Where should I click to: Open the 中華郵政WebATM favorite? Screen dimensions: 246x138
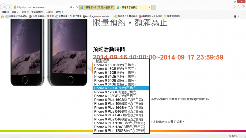pyautogui.click(x=16, y=16)
